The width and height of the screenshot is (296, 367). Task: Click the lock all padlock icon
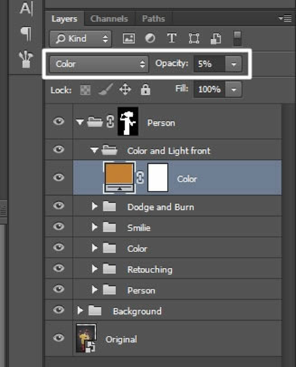click(145, 90)
